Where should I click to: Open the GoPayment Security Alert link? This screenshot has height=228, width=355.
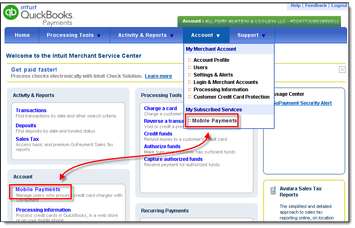[303, 103]
